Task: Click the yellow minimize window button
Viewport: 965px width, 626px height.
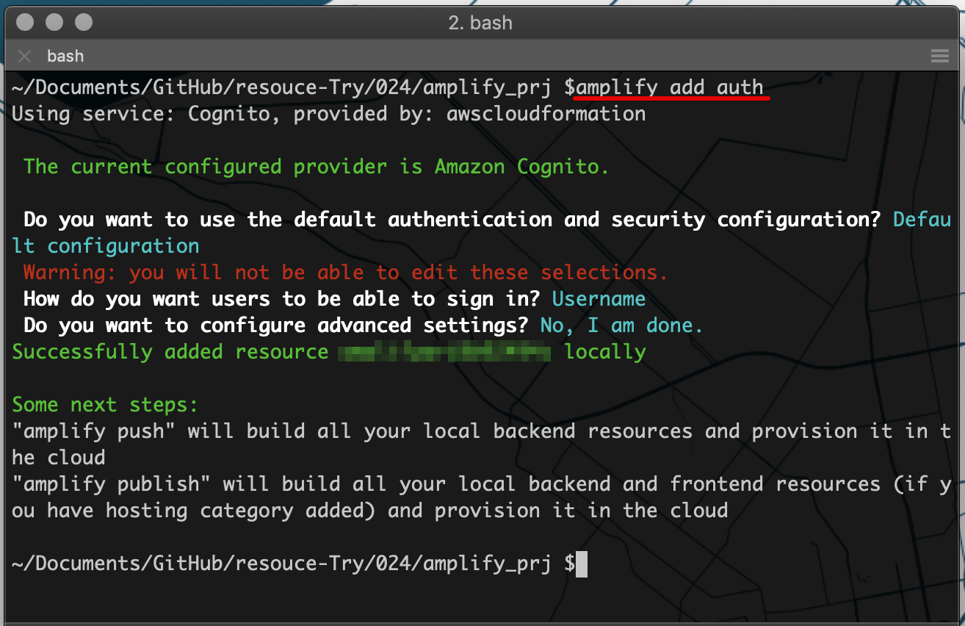Action: tap(54, 22)
